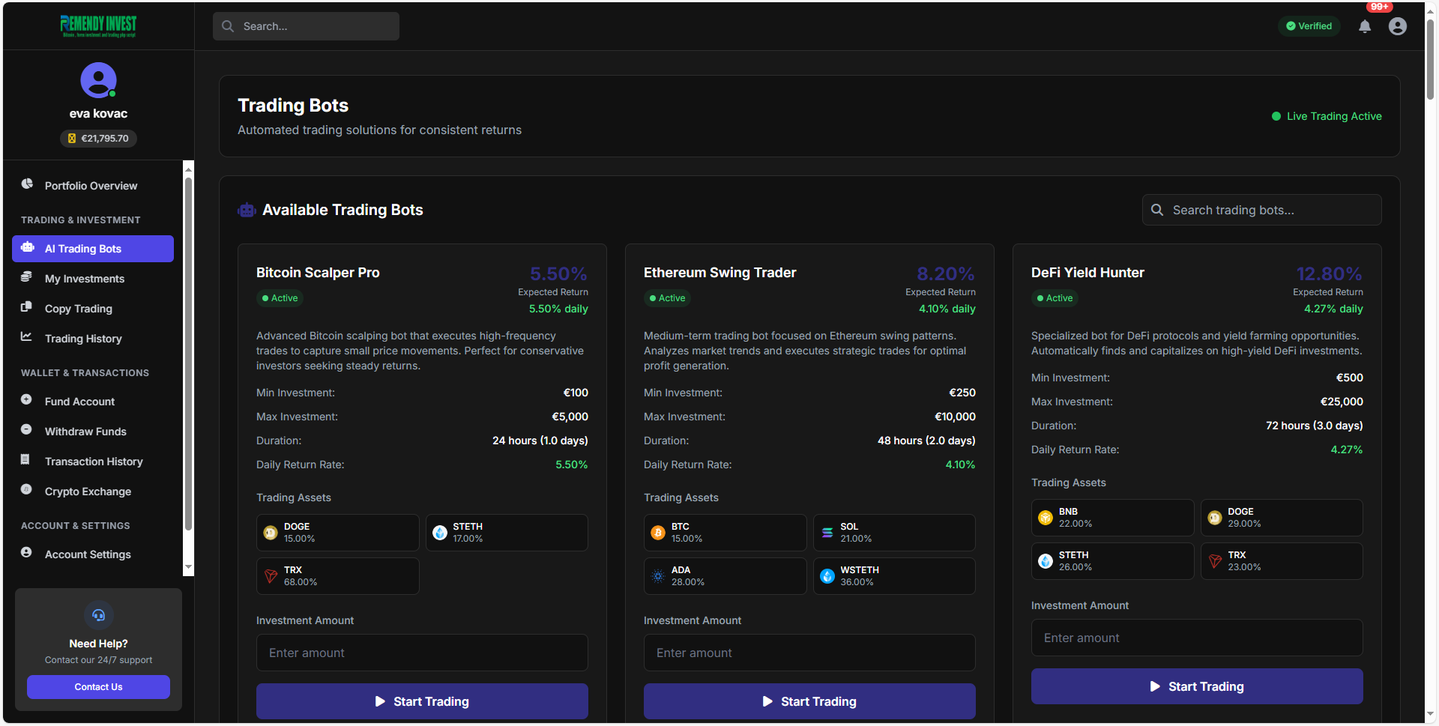
Task: Click the Account Settings user icon
Action: (26, 552)
